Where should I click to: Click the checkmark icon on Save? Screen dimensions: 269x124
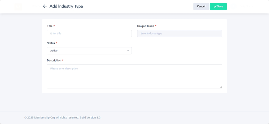[215, 7]
